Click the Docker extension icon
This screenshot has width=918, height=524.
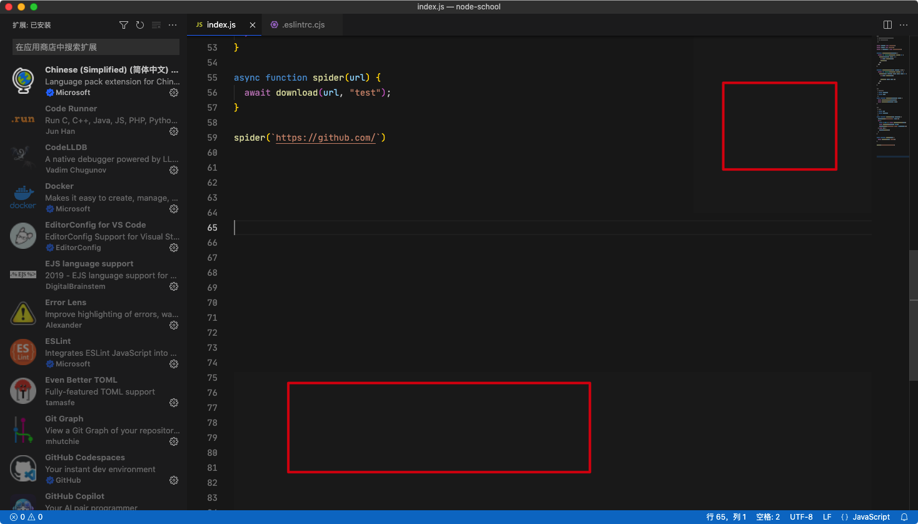coord(23,197)
